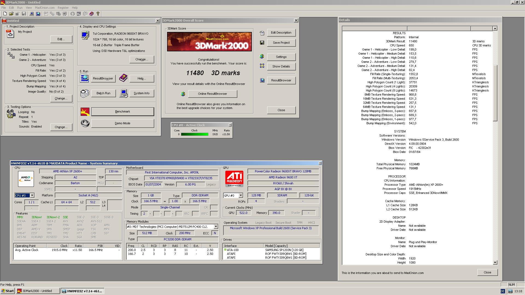Screen dimensions: 525x295
Task: Click the 3DMark2000 banner image
Action: (x=209, y=42)
